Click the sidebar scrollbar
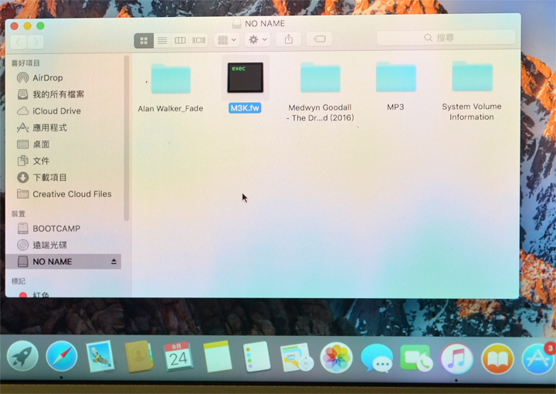 (x=126, y=138)
